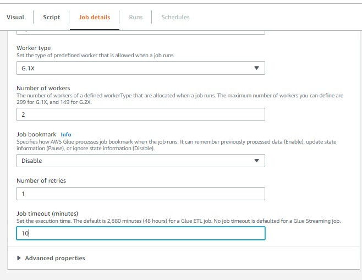Click the Worker type heading label
The image size is (362, 280).
(34, 48)
